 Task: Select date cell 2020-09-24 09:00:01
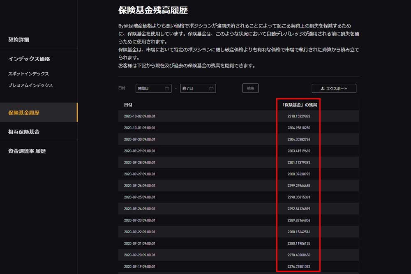click(x=139, y=209)
